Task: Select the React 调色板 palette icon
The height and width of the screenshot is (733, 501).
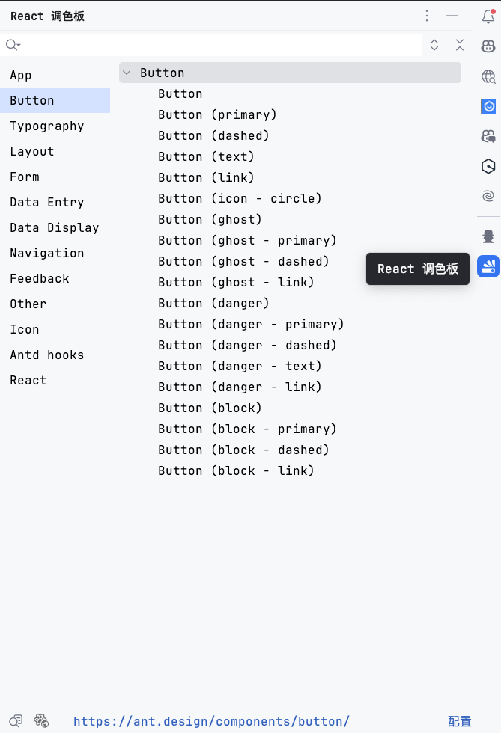Action: tap(488, 266)
